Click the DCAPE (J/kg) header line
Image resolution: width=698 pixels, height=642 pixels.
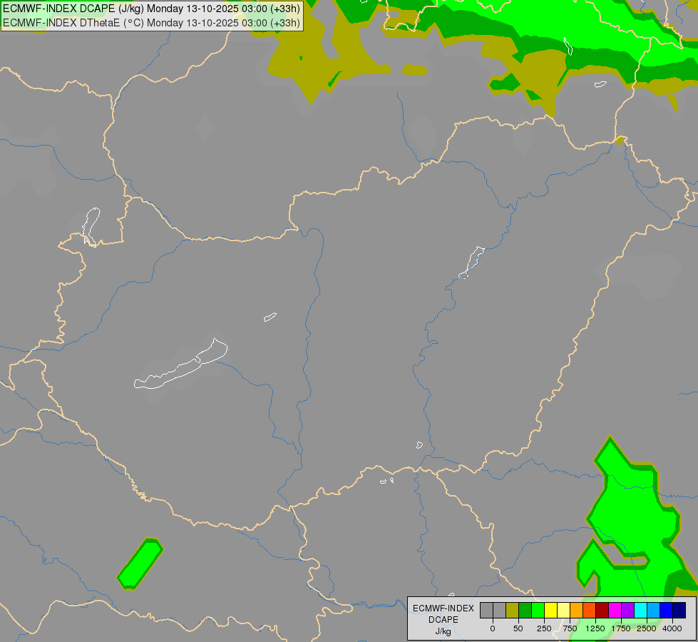151,9
